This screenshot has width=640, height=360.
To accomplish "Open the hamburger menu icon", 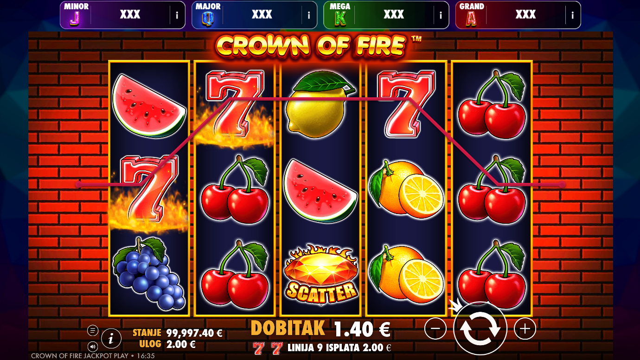I will point(93,331).
